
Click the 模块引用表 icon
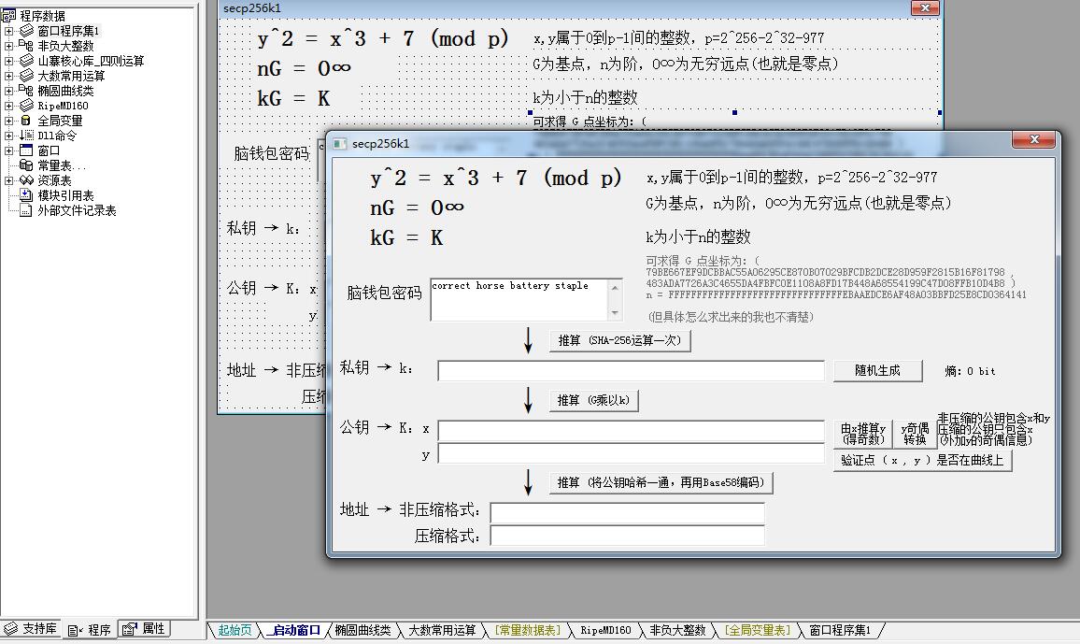26,195
